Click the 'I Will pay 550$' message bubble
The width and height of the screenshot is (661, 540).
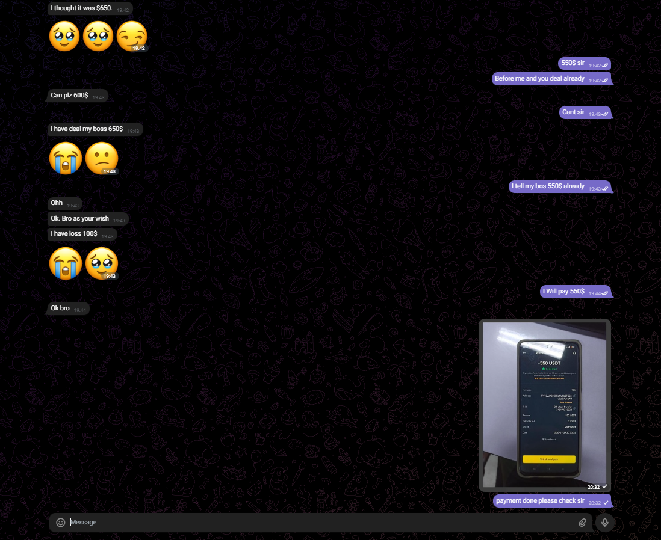pos(563,292)
